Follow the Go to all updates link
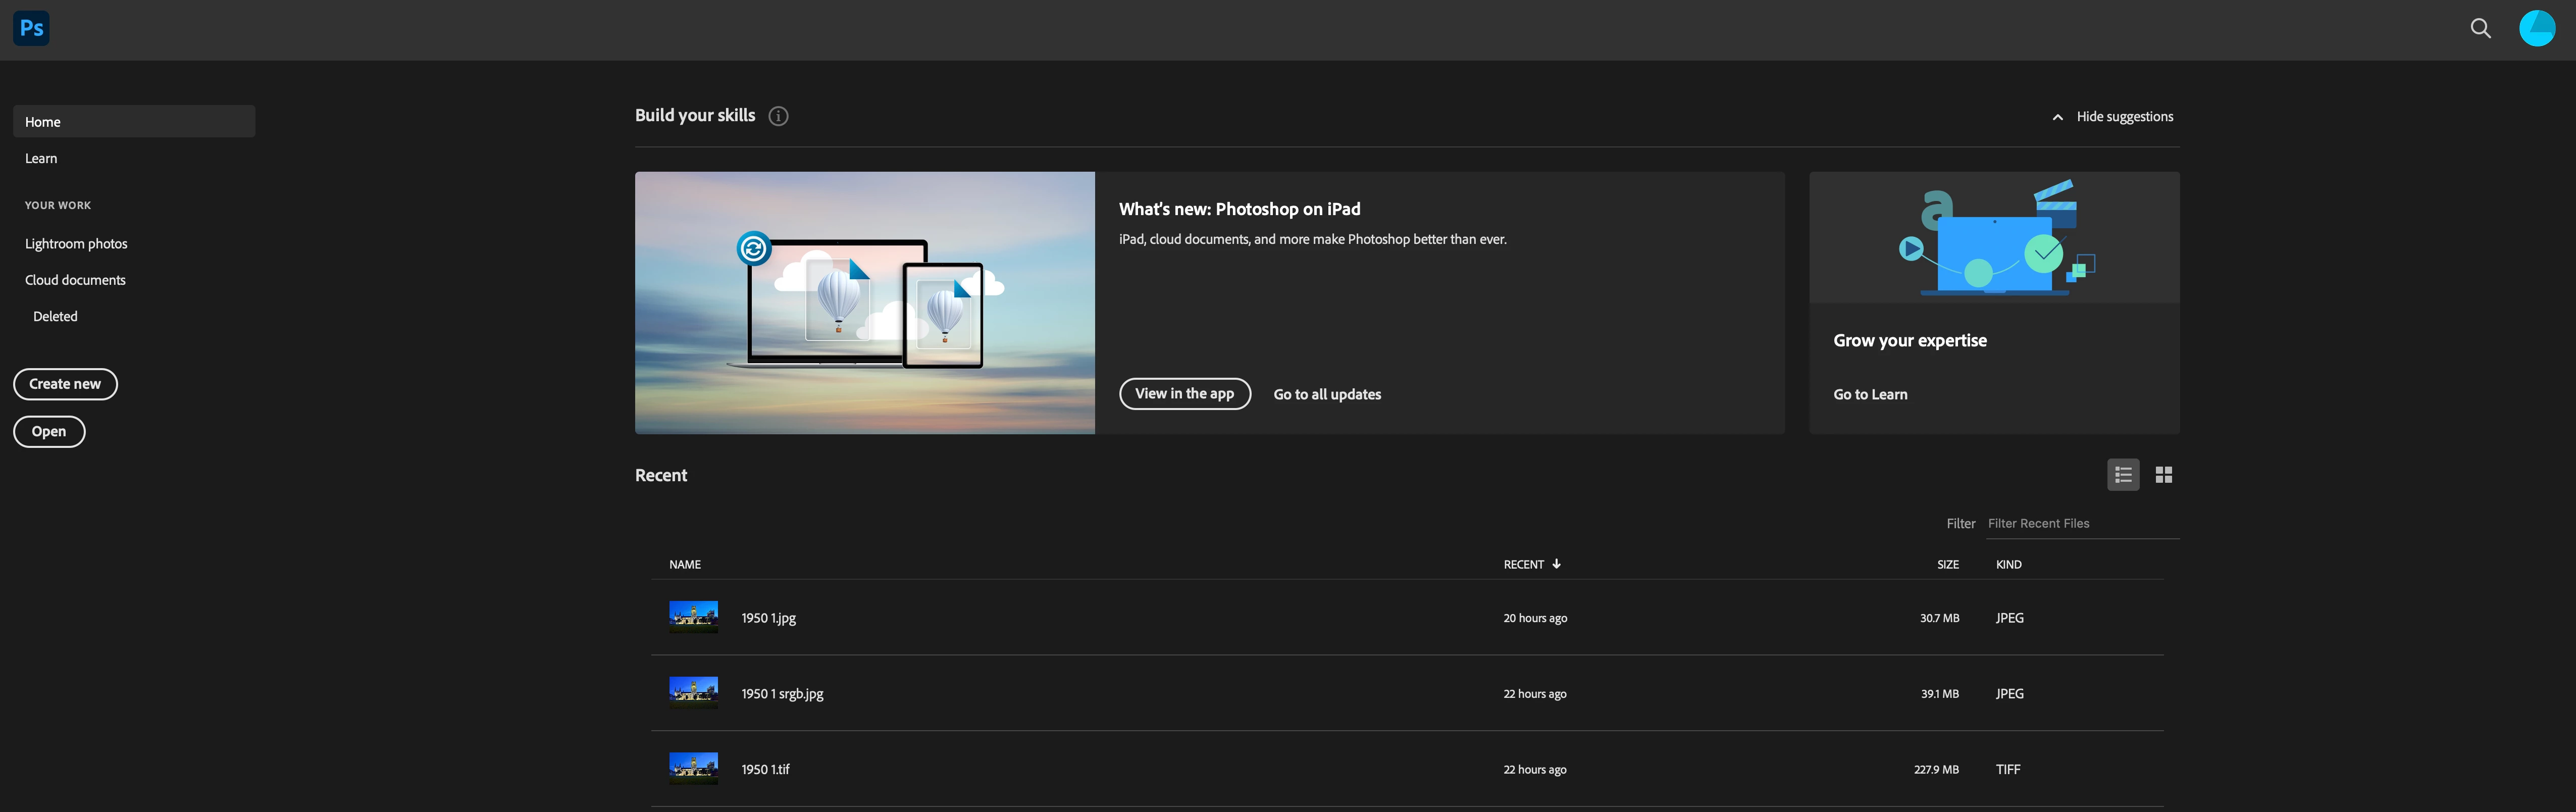Viewport: 2576px width, 812px height. click(x=1327, y=394)
